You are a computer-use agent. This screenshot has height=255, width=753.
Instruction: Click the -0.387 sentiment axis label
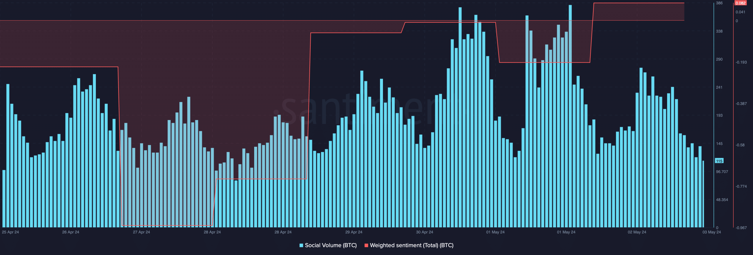tap(741, 104)
